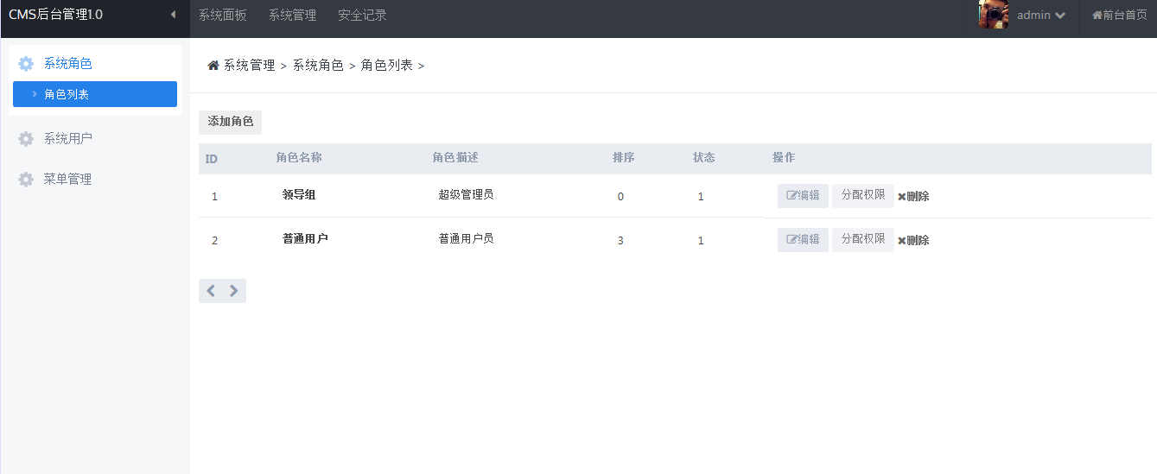The image size is (1157, 474).
Task: Collapse sidebar using the header arrow icon
Action: pos(173,15)
